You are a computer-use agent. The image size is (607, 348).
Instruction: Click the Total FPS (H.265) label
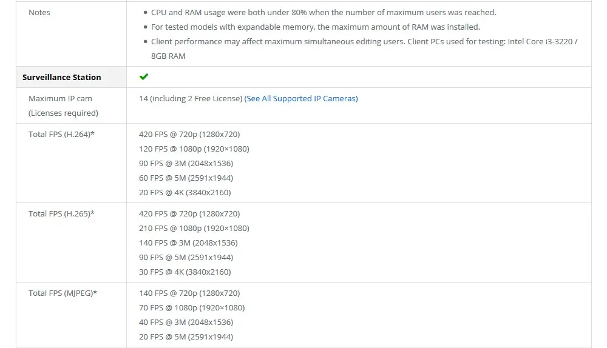tap(61, 213)
